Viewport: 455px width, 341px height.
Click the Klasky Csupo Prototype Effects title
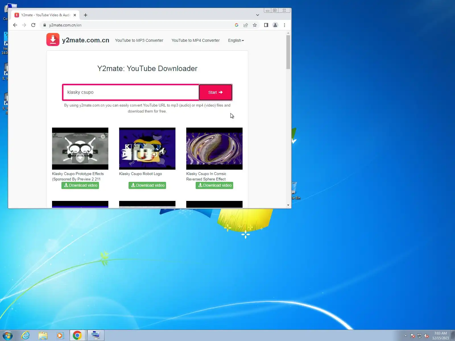click(78, 176)
